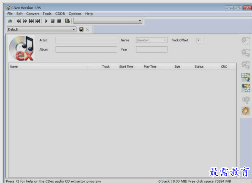Open the CDDB menu
The height and width of the screenshot is (183, 252).
tap(60, 14)
